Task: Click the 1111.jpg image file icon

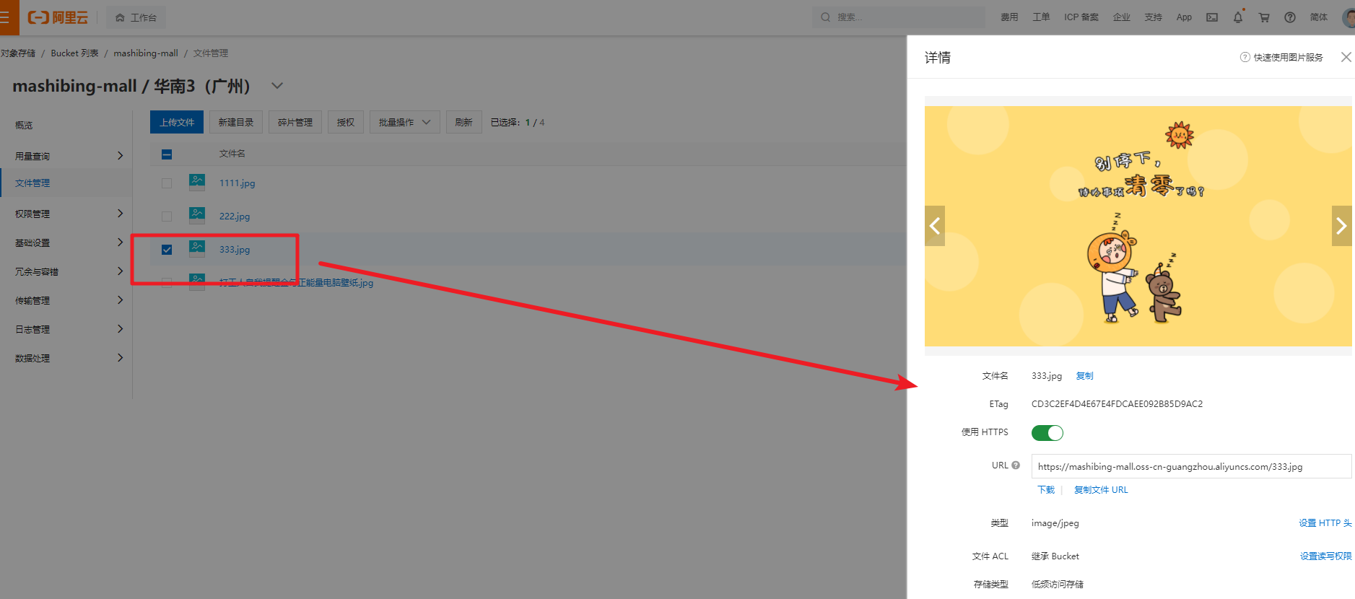Action: point(197,182)
